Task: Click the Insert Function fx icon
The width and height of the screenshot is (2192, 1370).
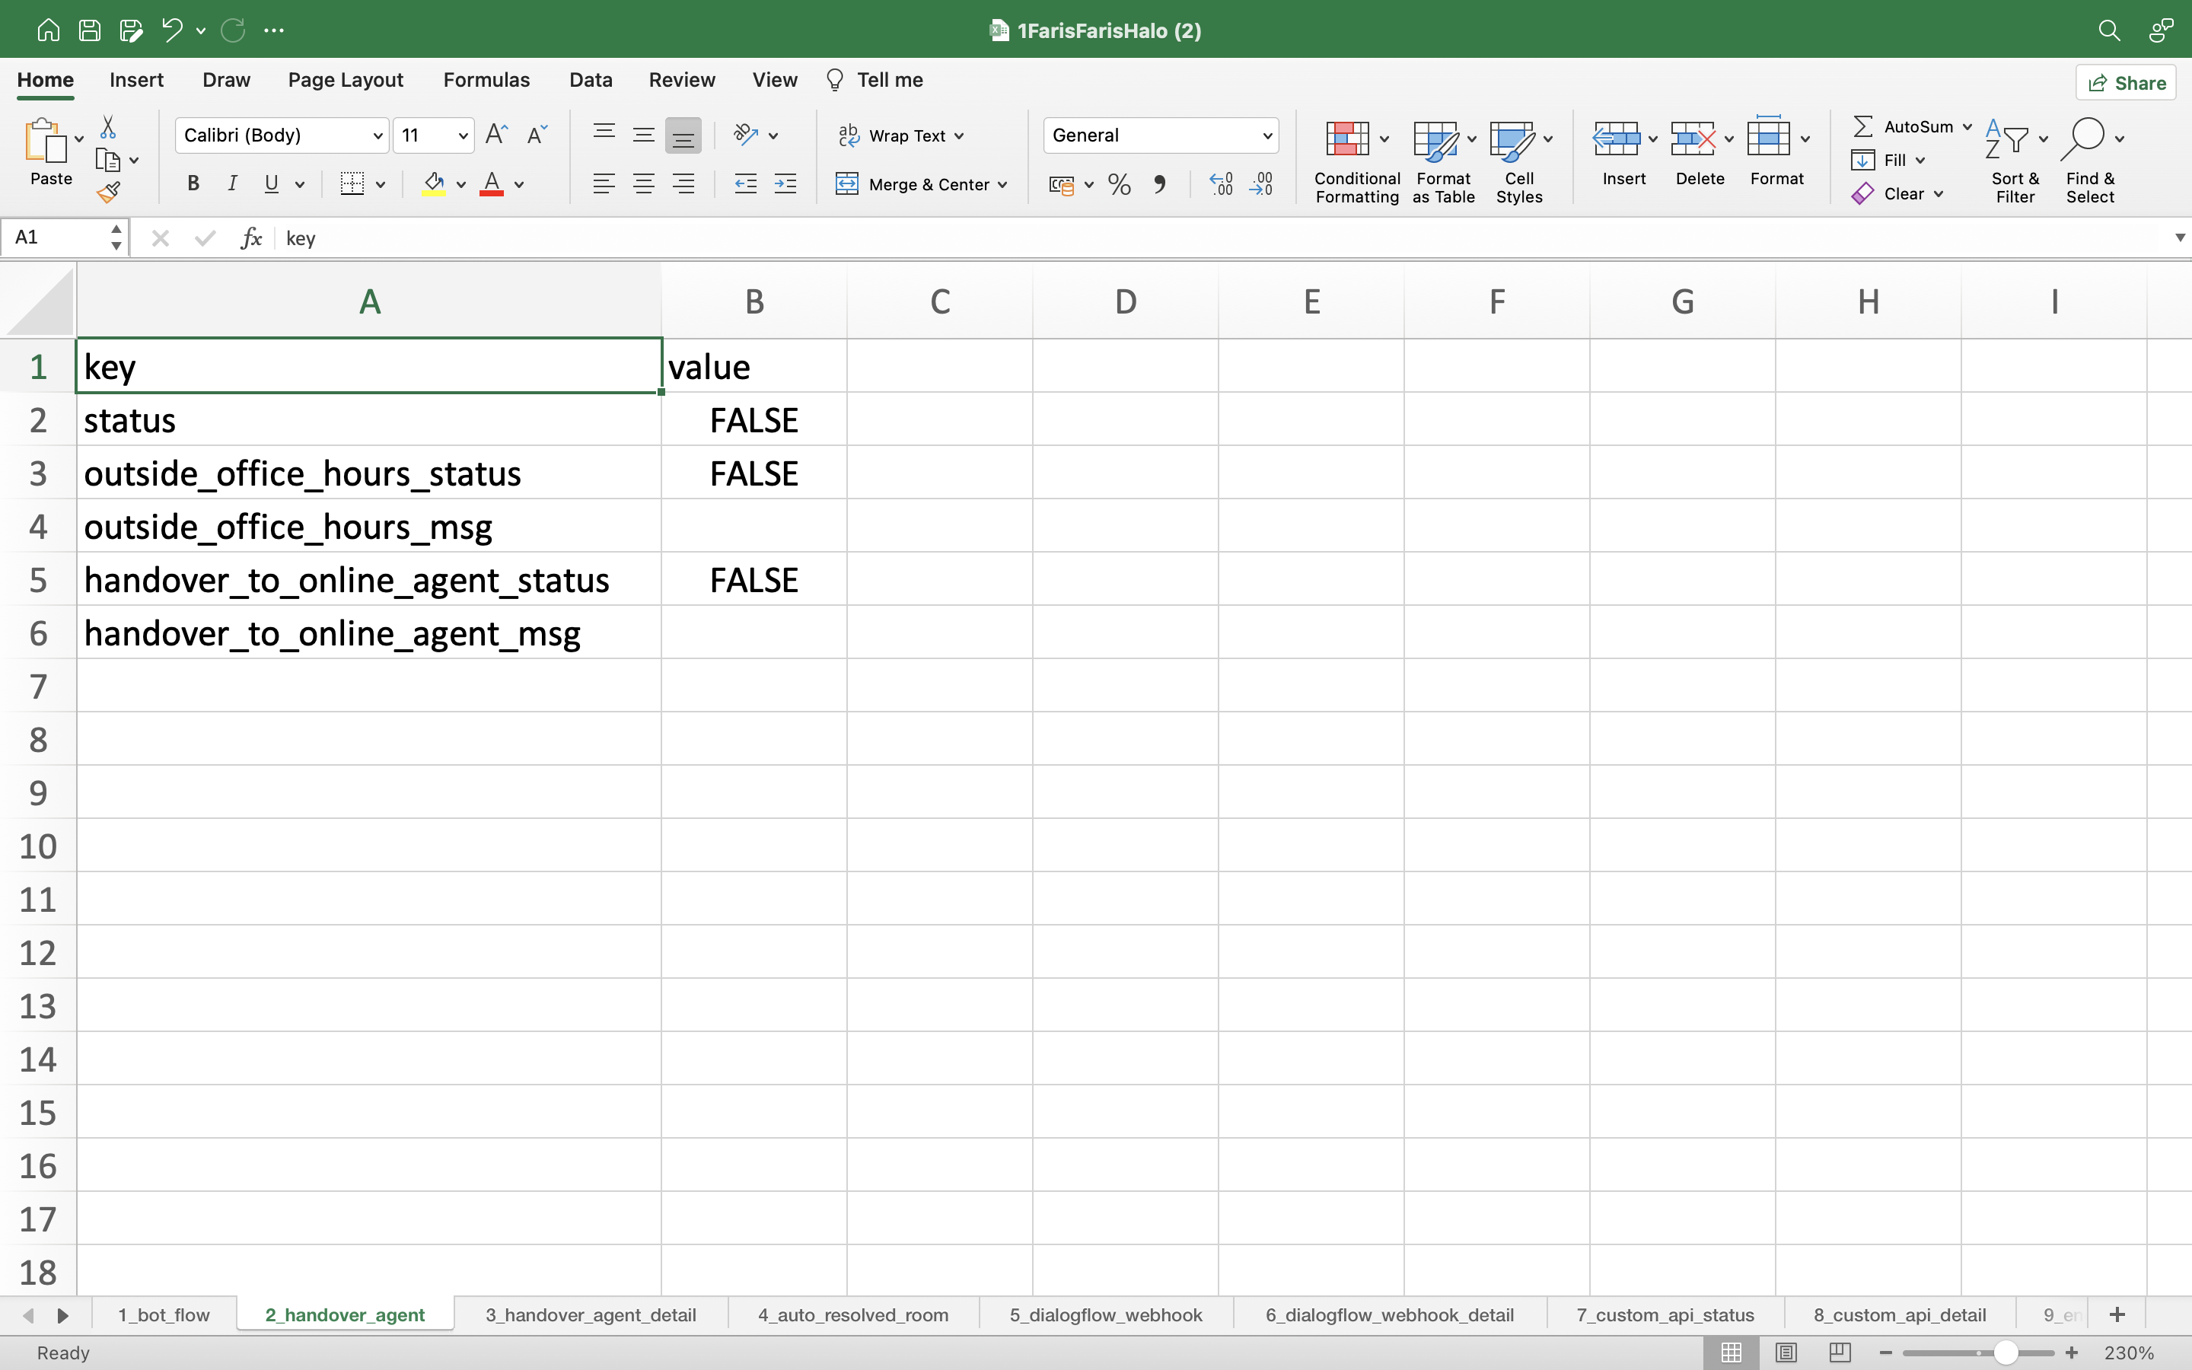Action: tap(251, 238)
